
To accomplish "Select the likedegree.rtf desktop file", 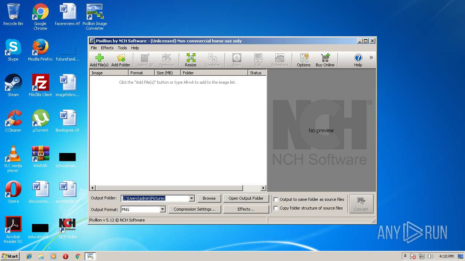I will [68, 121].
